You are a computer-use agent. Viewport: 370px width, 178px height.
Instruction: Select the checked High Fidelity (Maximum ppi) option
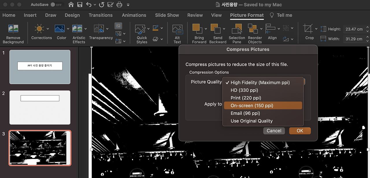(x=263, y=83)
